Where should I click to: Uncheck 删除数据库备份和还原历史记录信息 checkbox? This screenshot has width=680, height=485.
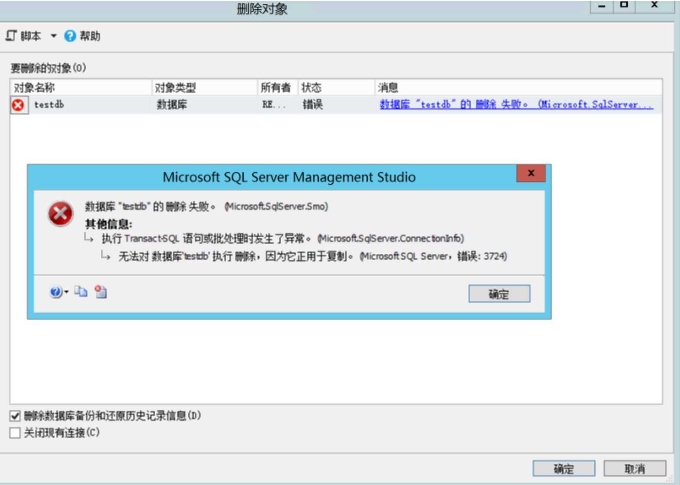[x=15, y=416]
